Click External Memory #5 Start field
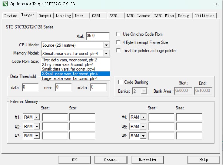Image resolution: width=223 pixels, height=165 pixels. point(162,126)
